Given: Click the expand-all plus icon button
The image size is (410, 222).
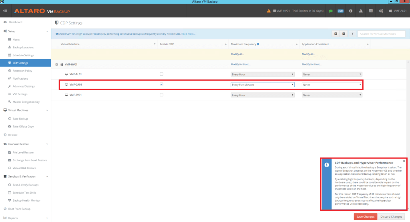Looking at the screenshot, I should pos(336,34).
